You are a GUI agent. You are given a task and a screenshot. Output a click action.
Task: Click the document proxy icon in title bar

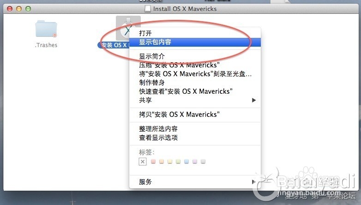[x=147, y=9]
